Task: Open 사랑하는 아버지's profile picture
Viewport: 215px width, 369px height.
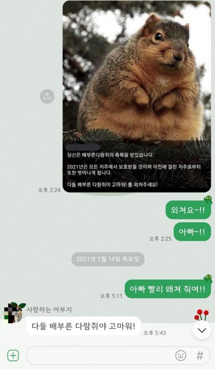Action: tap(13, 313)
